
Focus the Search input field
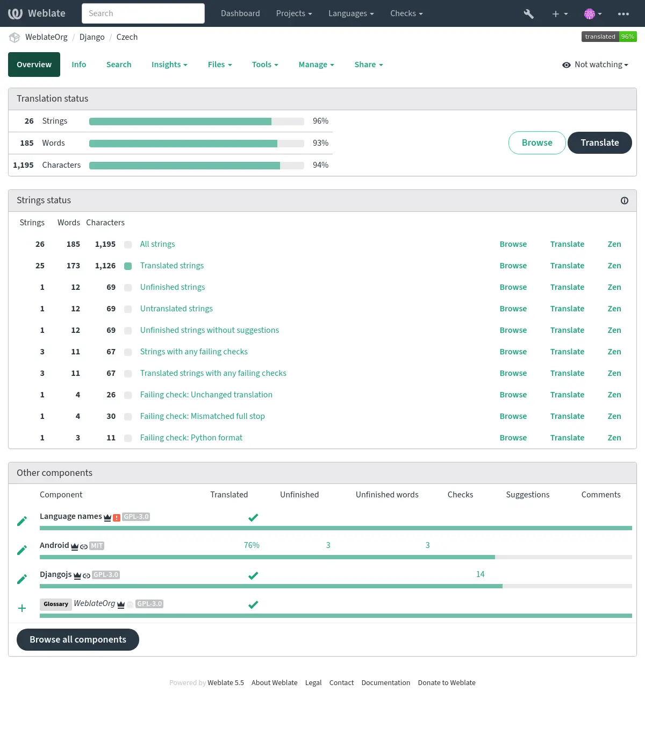coord(143,13)
